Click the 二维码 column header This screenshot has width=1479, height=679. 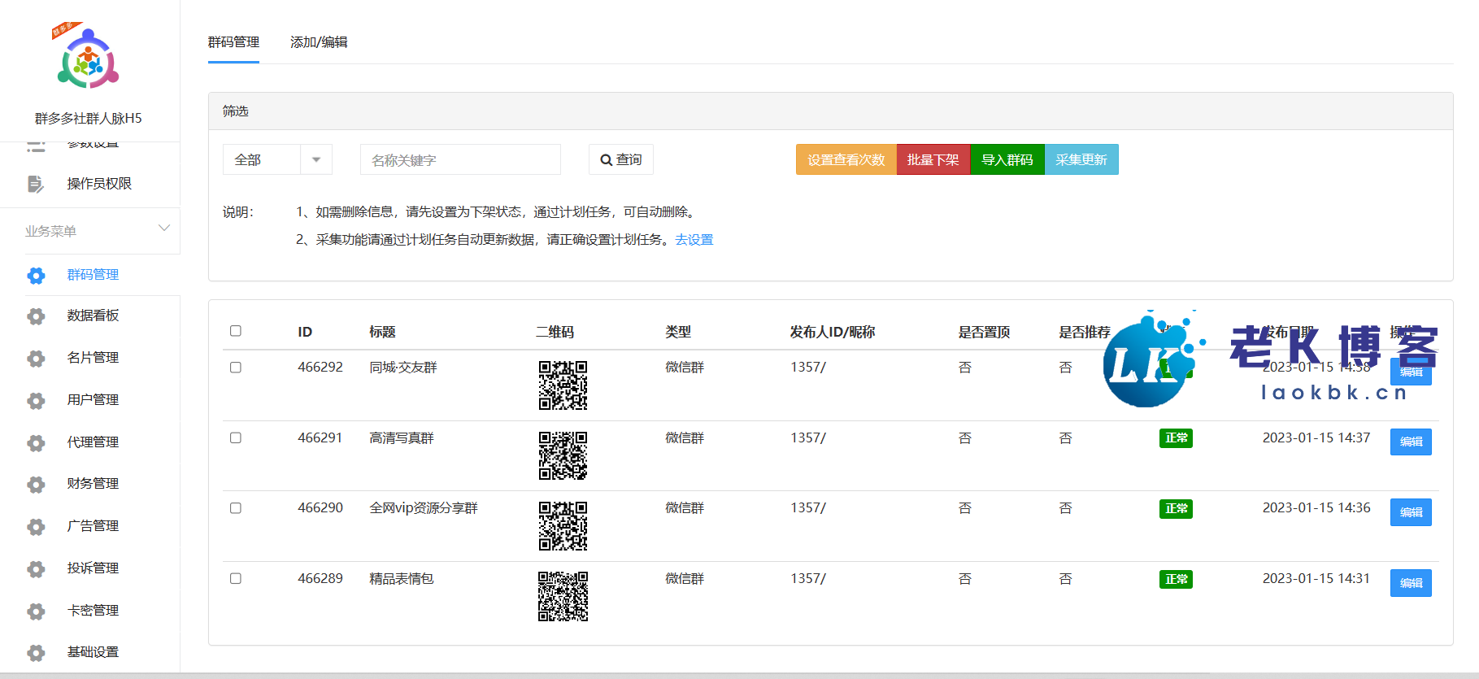point(555,332)
